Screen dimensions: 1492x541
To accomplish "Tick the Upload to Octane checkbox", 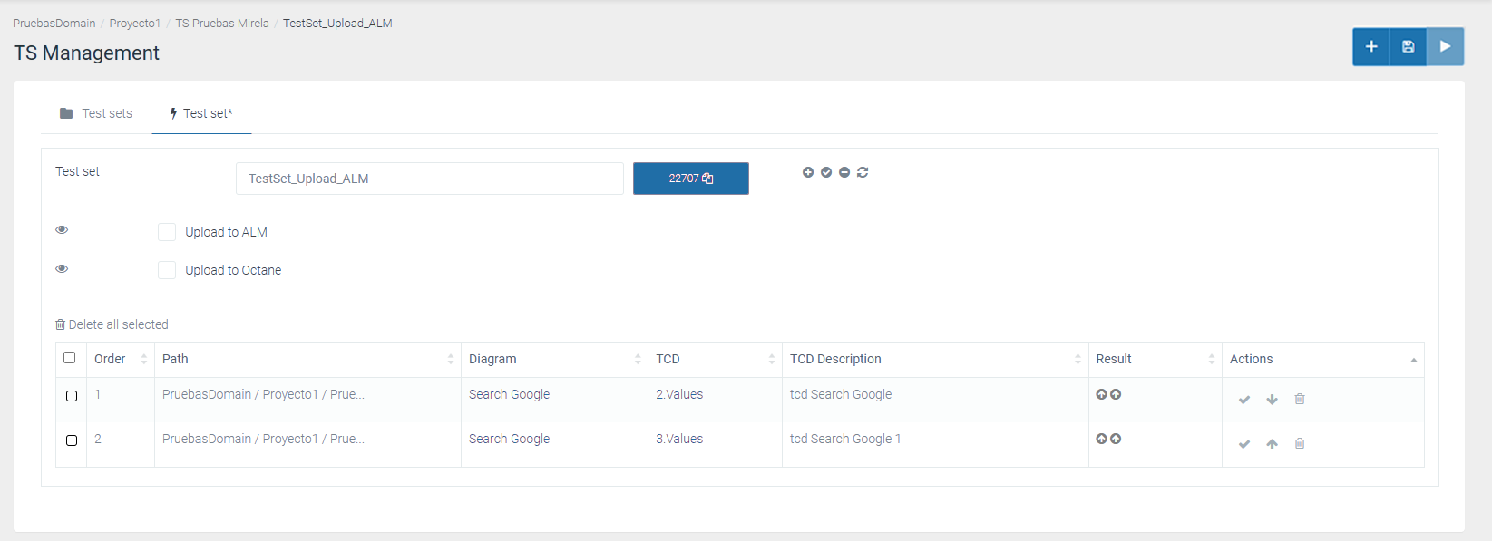I will (x=167, y=270).
